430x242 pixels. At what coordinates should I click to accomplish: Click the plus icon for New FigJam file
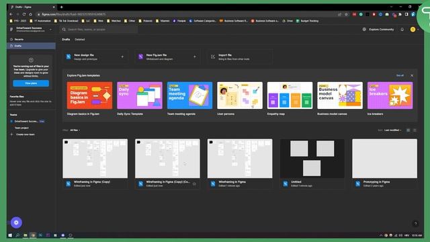(195, 56)
